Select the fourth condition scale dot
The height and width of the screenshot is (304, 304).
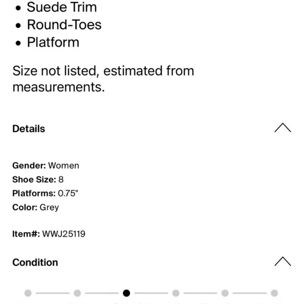[x=176, y=293]
